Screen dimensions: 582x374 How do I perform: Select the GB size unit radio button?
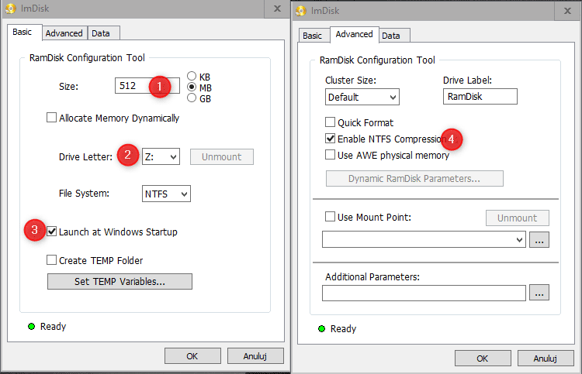(192, 98)
